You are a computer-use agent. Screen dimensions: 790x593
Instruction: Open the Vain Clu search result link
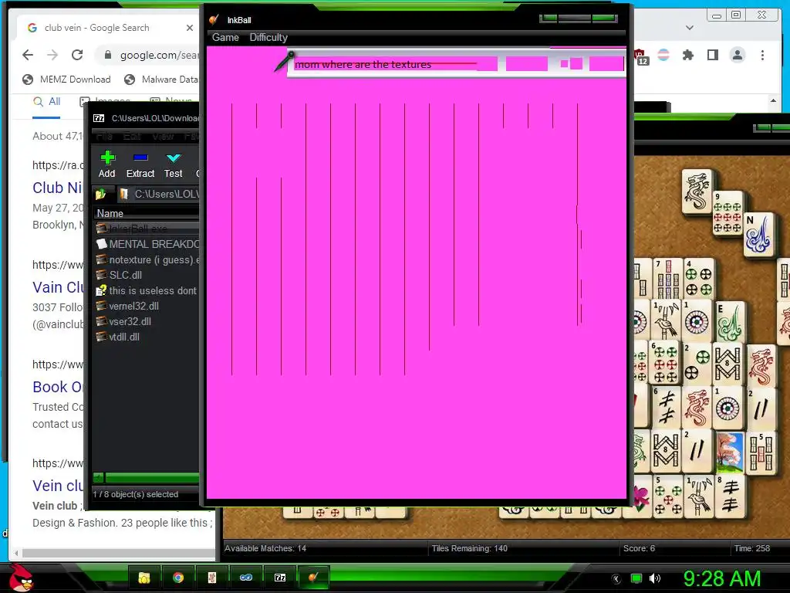(x=58, y=287)
